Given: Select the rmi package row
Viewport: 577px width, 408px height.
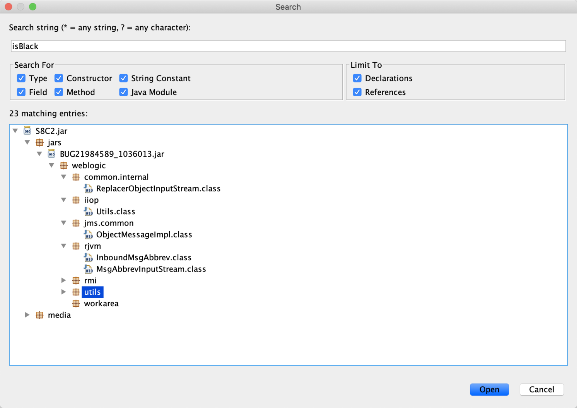Looking at the screenshot, I should (90, 280).
